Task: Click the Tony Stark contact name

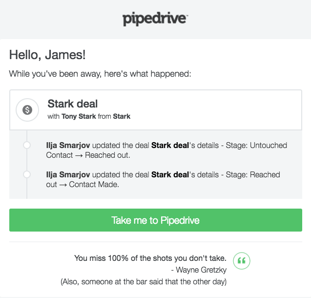Action: coord(79,117)
